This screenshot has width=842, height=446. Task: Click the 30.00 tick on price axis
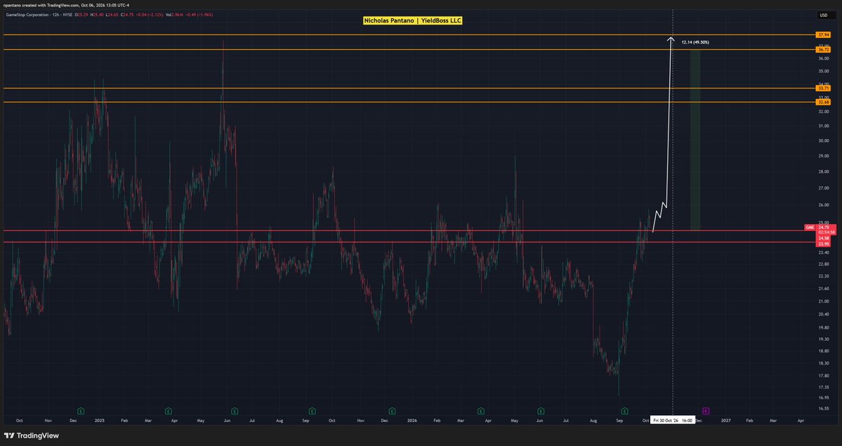[823, 140]
